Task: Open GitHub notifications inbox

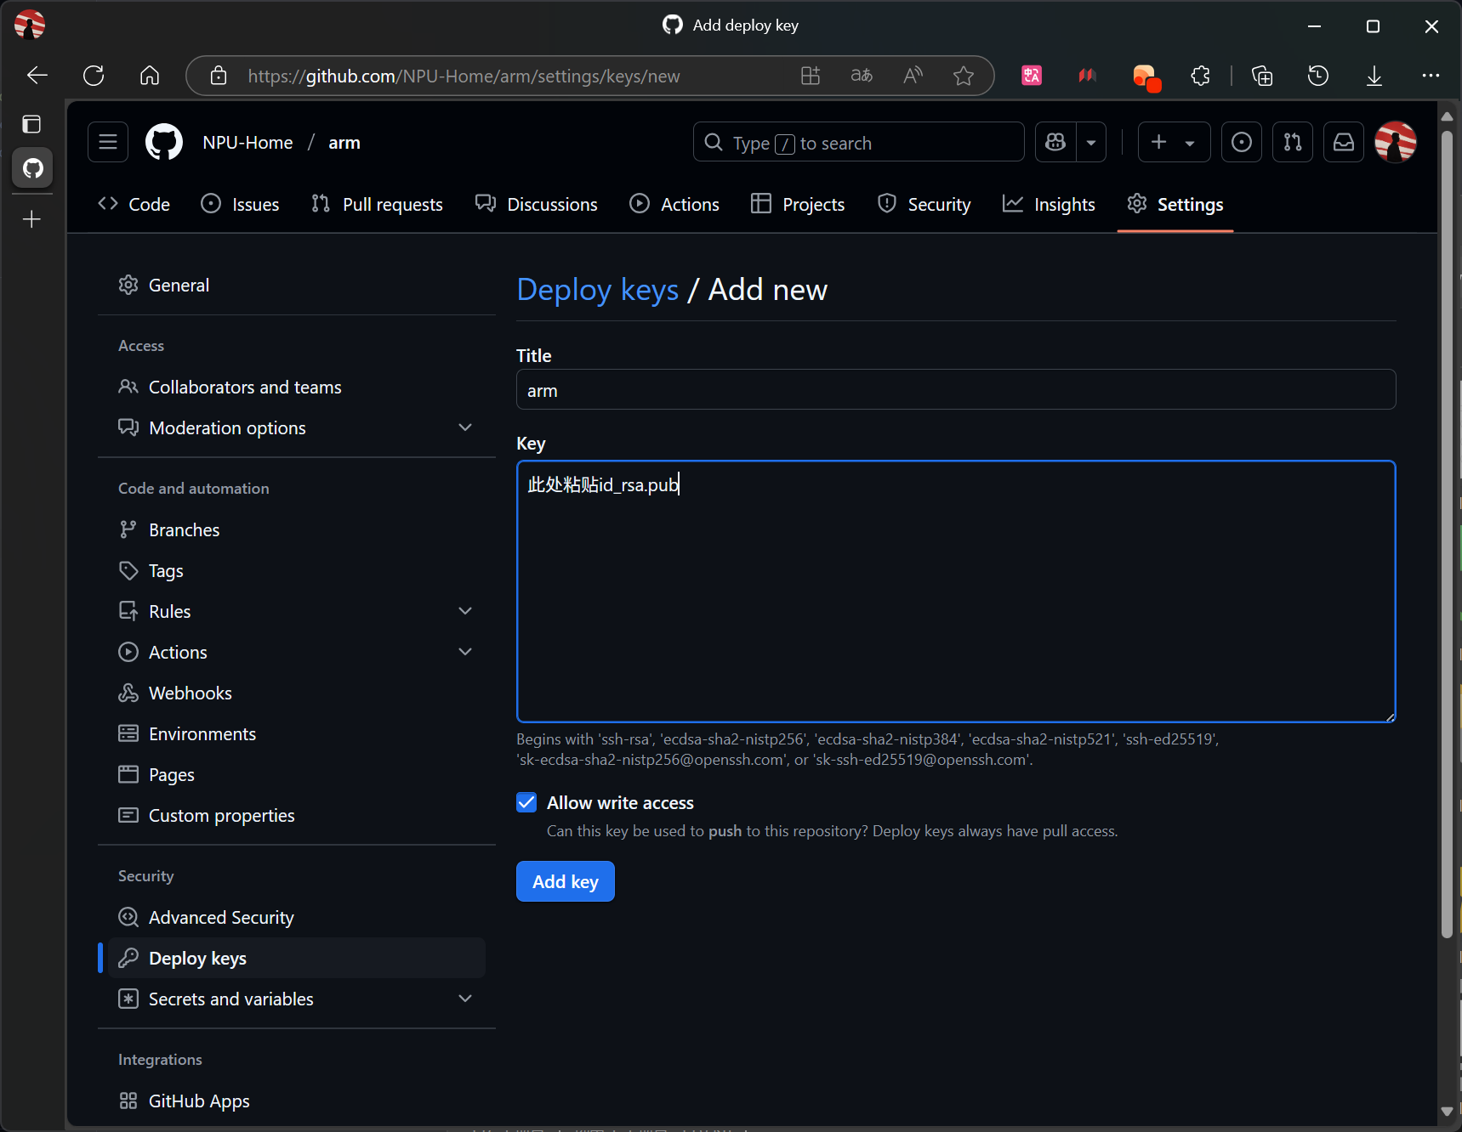Action: pos(1344,142)
